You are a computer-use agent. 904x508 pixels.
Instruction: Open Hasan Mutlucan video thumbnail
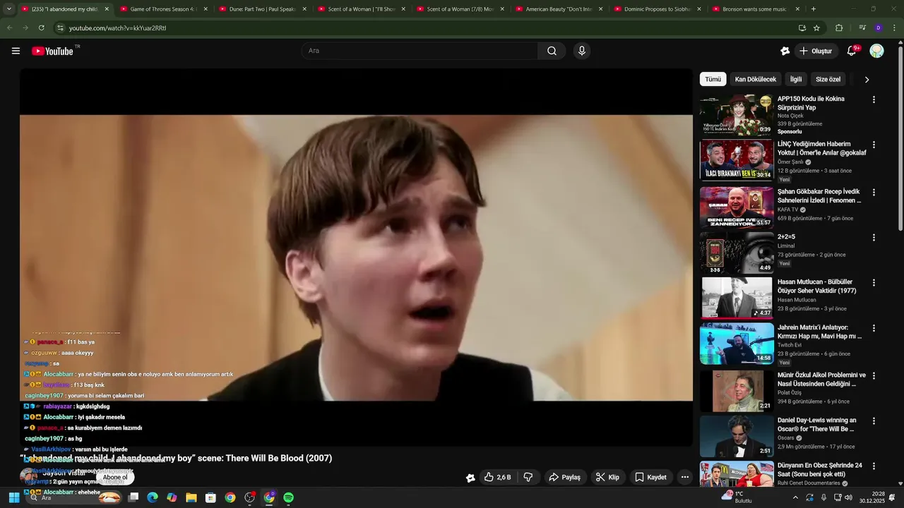click(737, 298)
